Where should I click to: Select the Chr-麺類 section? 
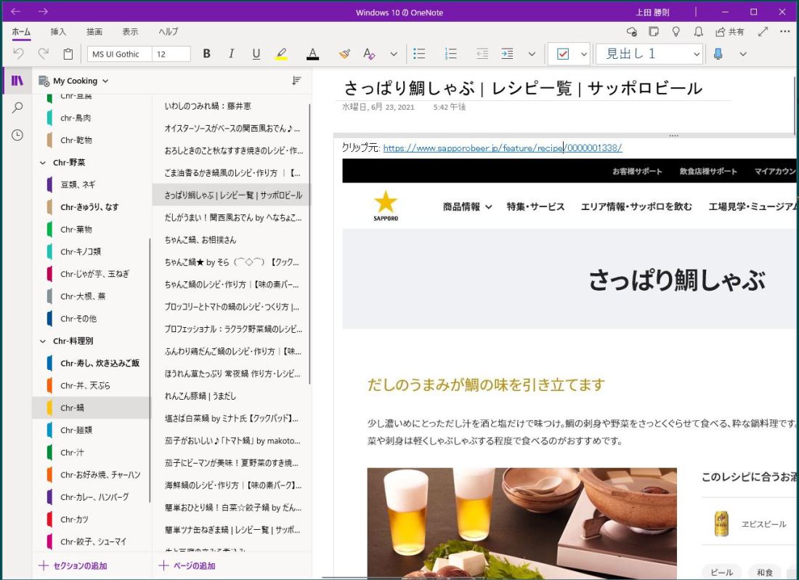[91, 430]
